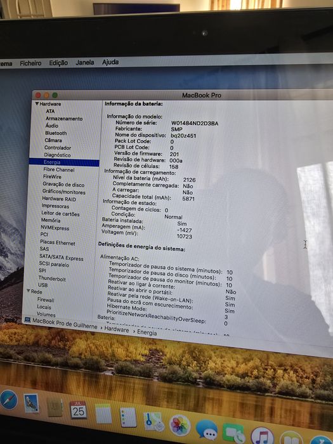This screenshot has width=333, height=444.
Task: Click voltage value 10723
Action: pyautogui.click(x=185, y=237)
